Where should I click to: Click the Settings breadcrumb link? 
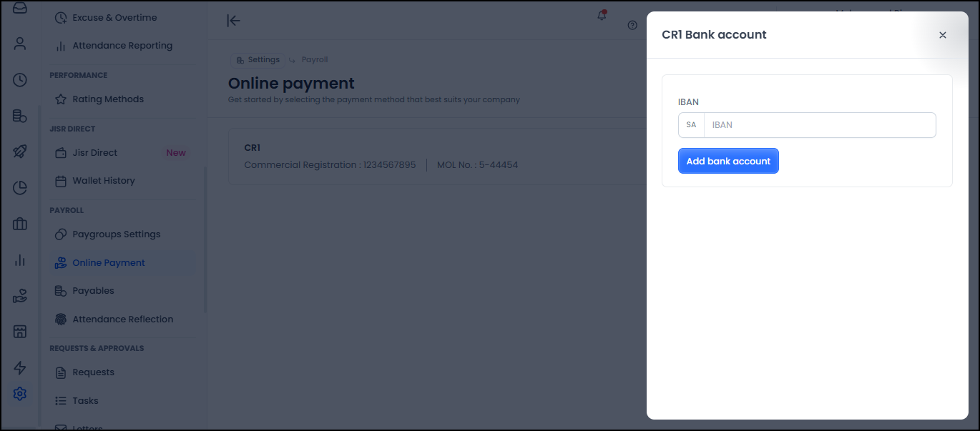coord(263,60)
